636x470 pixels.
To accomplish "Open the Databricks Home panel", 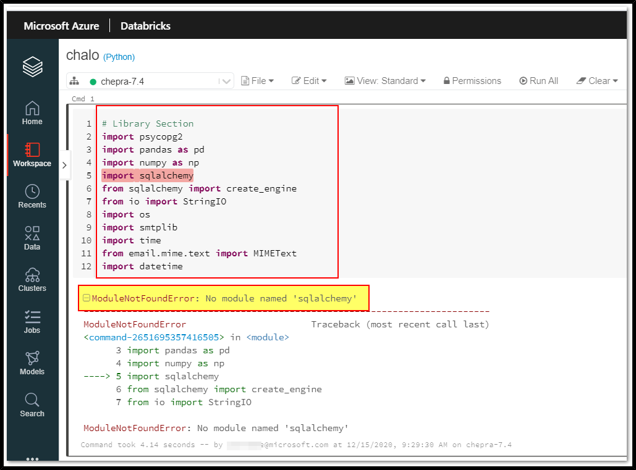I will click(x=32, y=112).
